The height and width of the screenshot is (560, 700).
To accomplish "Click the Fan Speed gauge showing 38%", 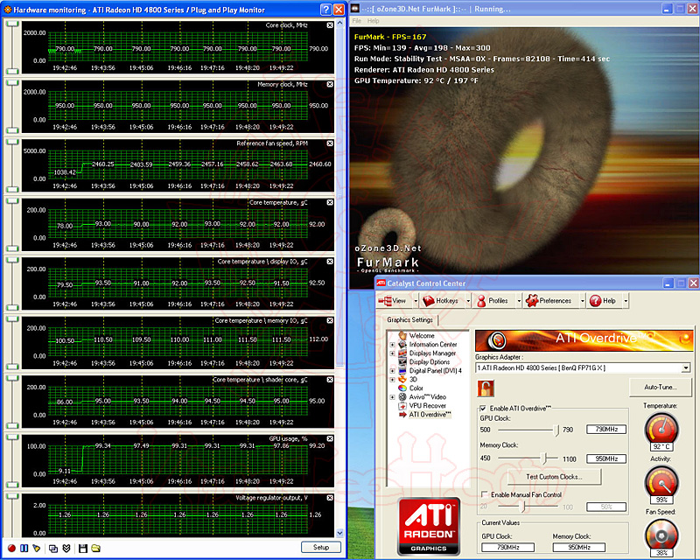I will pos(661,536).
